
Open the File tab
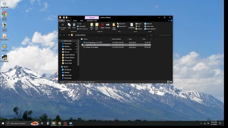pos(62,21)
